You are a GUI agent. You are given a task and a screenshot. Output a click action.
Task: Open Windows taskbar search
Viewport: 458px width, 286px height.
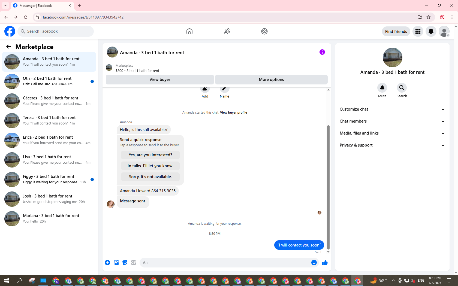(x=20, y=281)
